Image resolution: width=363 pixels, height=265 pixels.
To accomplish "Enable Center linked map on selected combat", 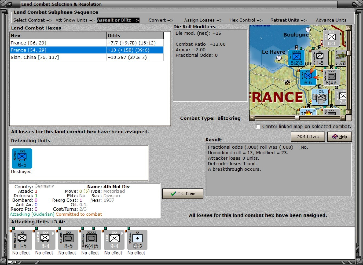I will [258, 127].
